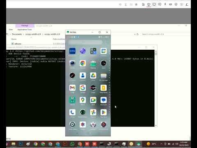Open the View tab in File Explorer
Screen dimensions: 197x148
tap(11, 30)
